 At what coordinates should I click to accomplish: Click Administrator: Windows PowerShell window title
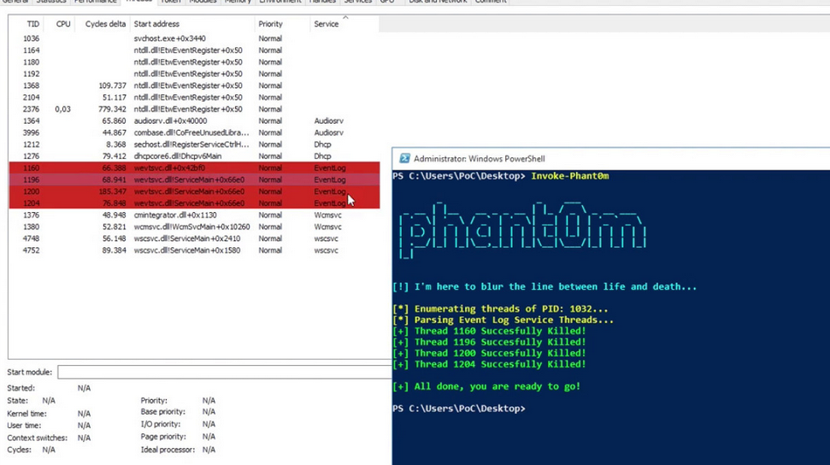tap(479, 158)
